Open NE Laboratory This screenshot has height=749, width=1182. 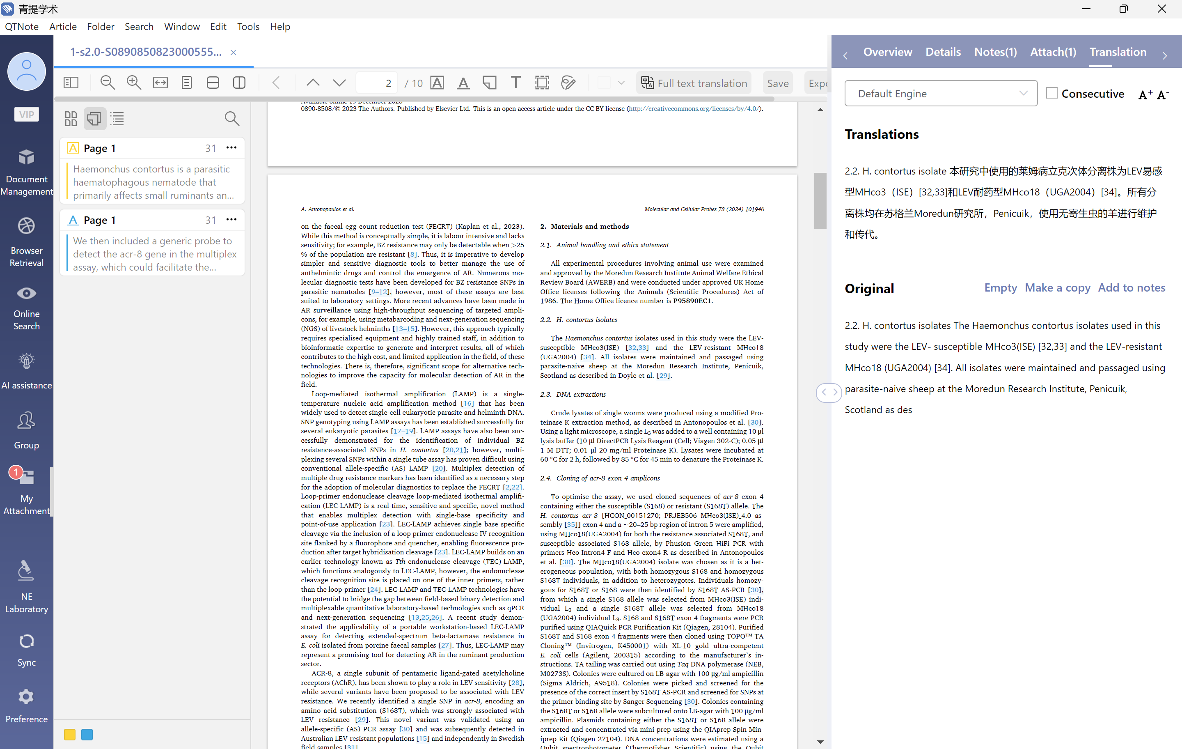pos(27,587)
